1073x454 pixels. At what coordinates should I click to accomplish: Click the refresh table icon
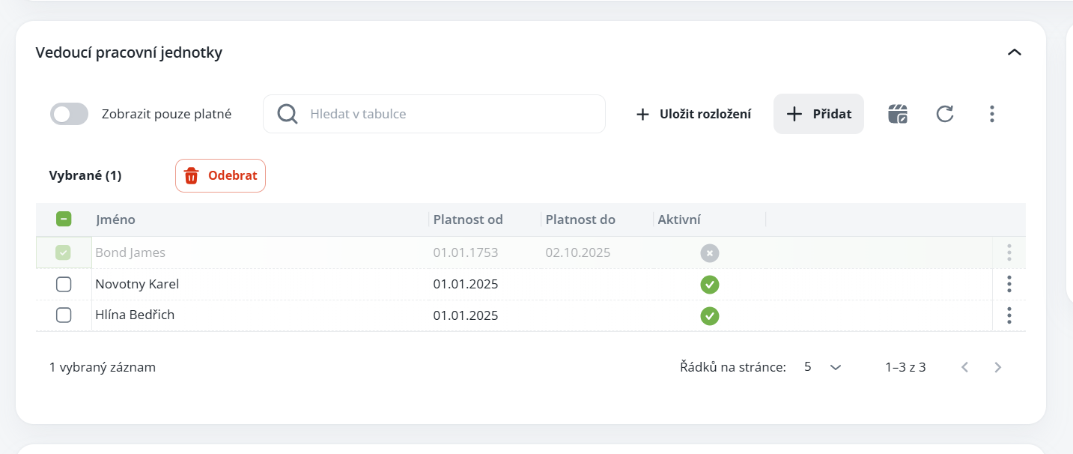[945, 114]
